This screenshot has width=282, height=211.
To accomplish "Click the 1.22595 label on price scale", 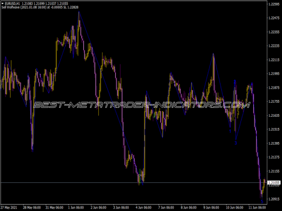I will pos(274,4).
